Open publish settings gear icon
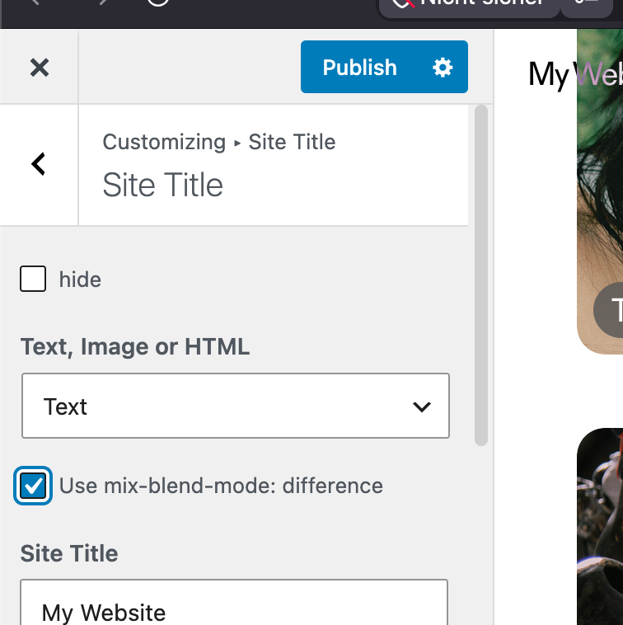Screen dimensions: 623x625 443,68
